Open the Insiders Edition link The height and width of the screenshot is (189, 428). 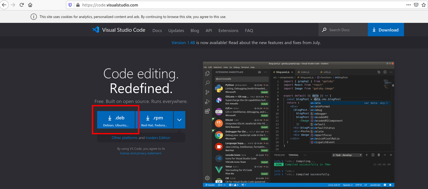(x=158, y=138)
